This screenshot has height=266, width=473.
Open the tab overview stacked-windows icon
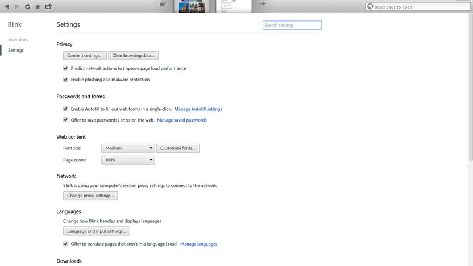click(x=163, y=4)
